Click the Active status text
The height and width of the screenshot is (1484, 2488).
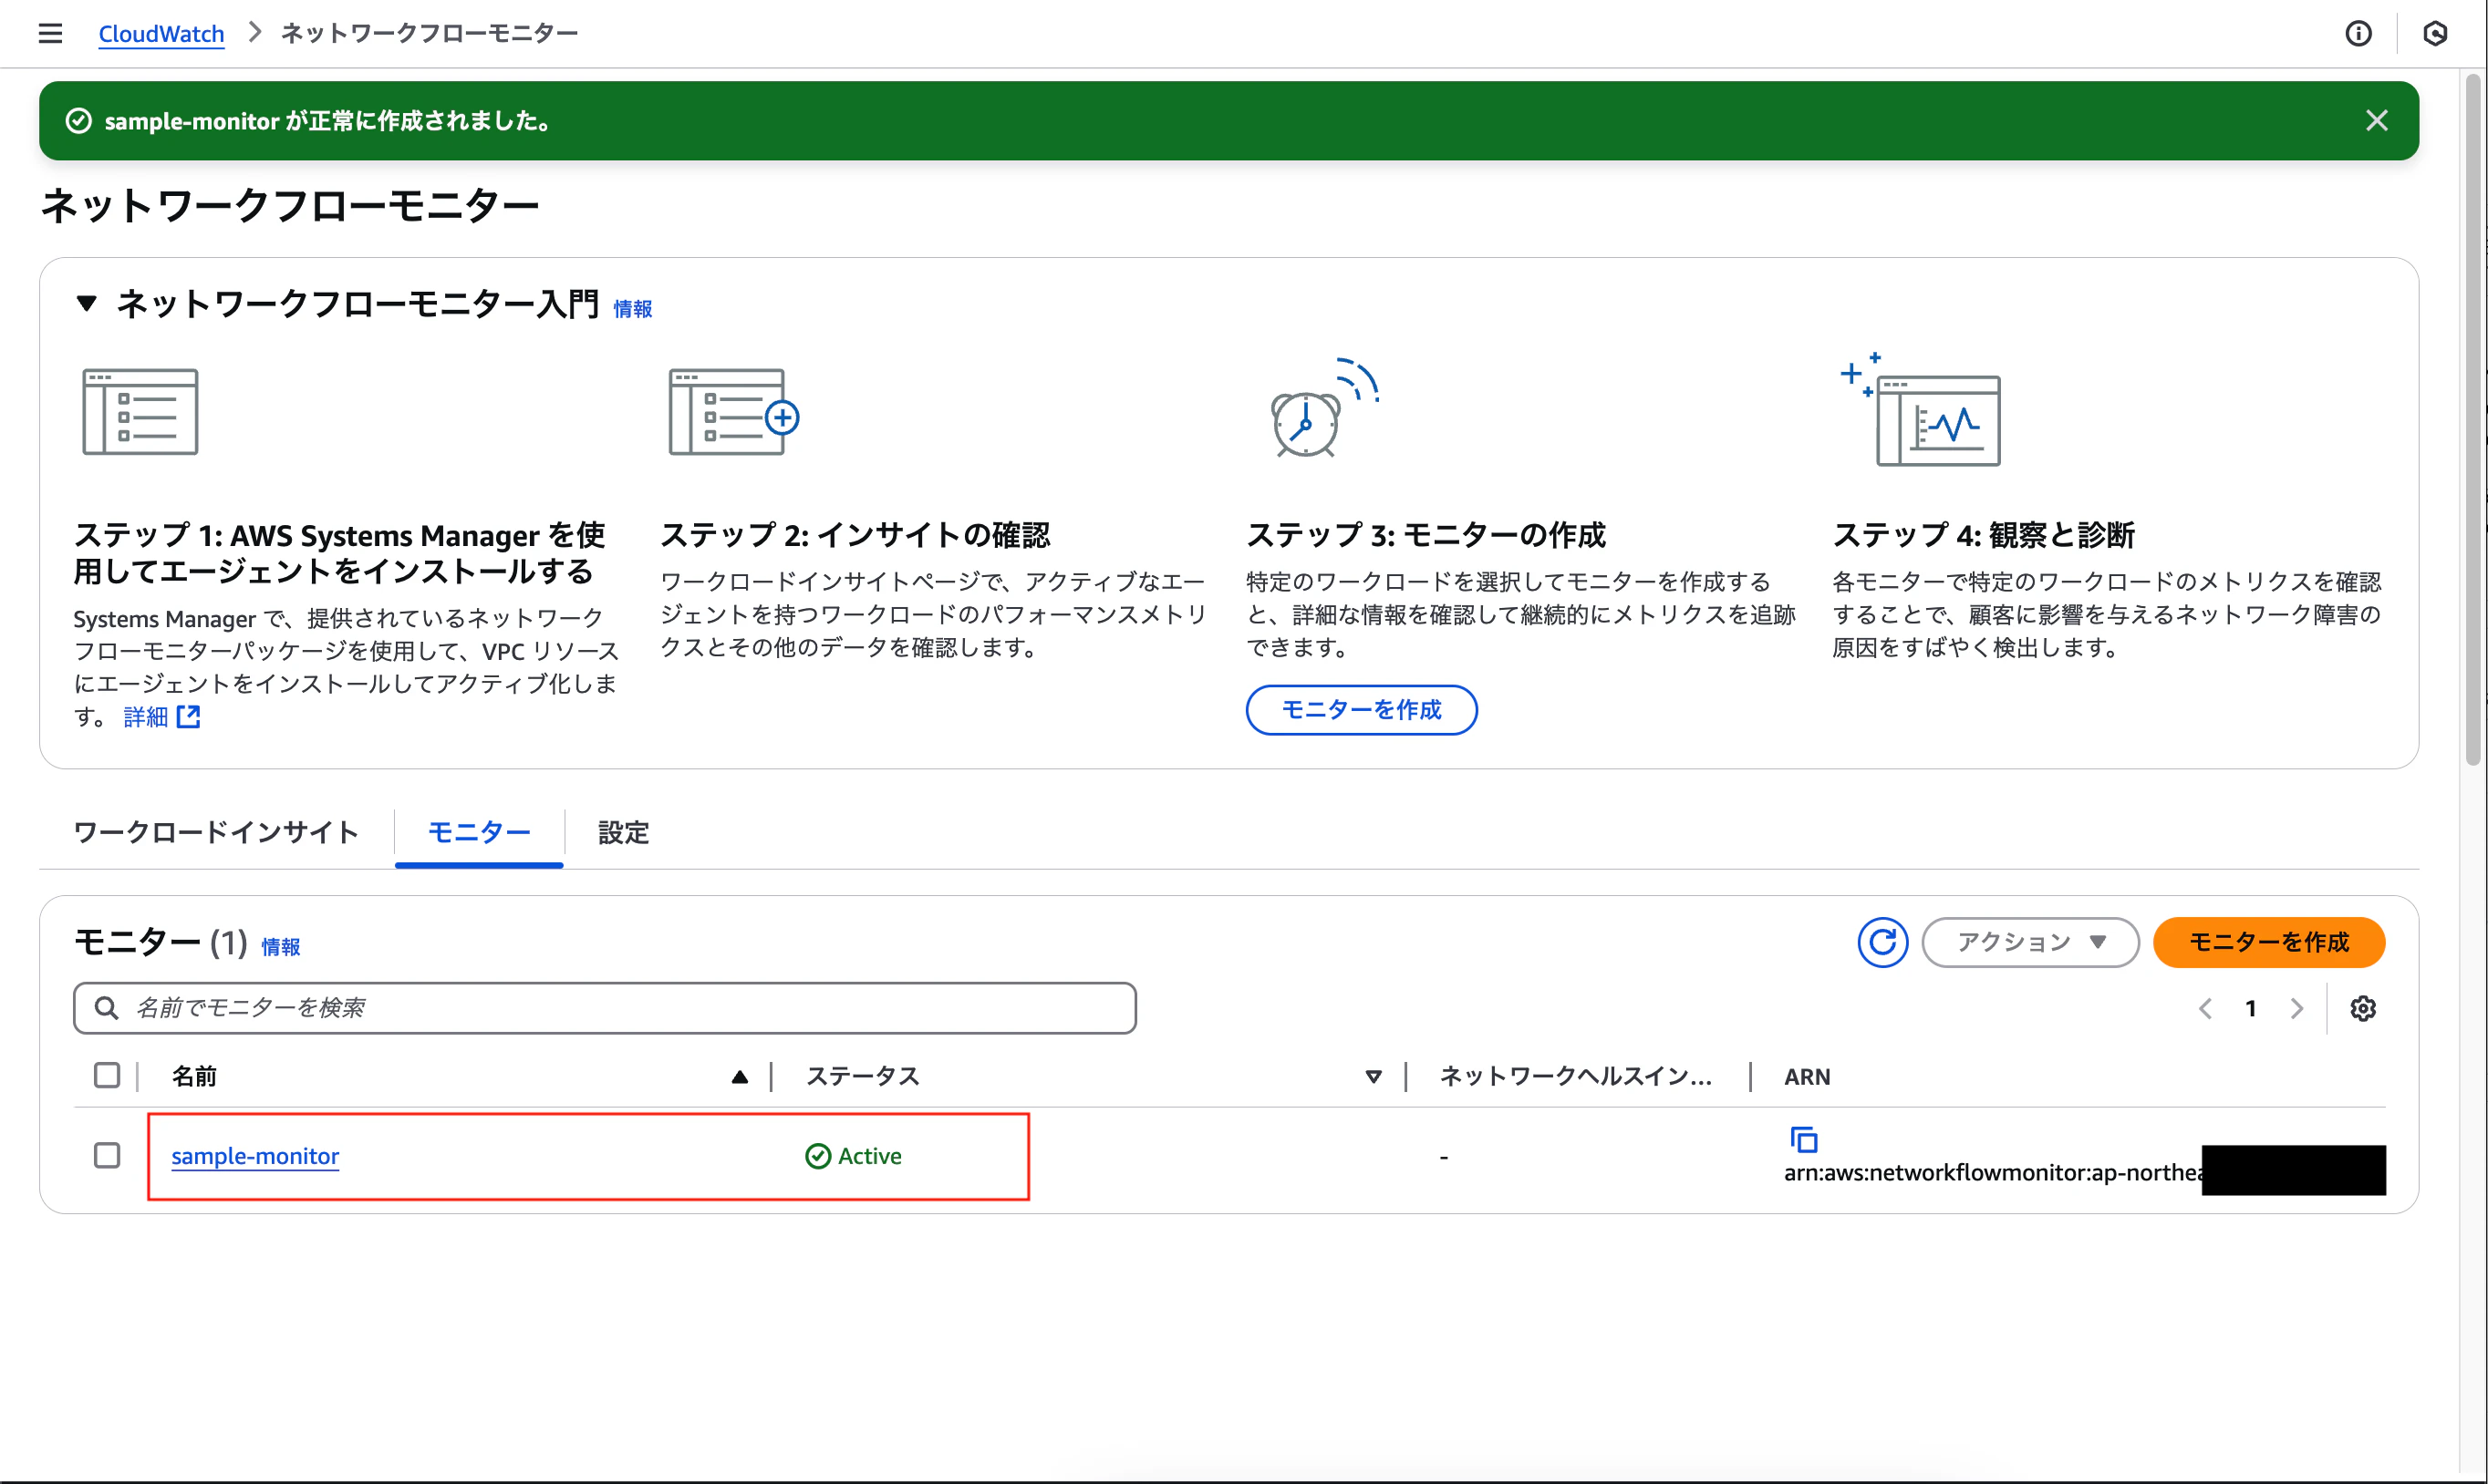[869, 1156]
